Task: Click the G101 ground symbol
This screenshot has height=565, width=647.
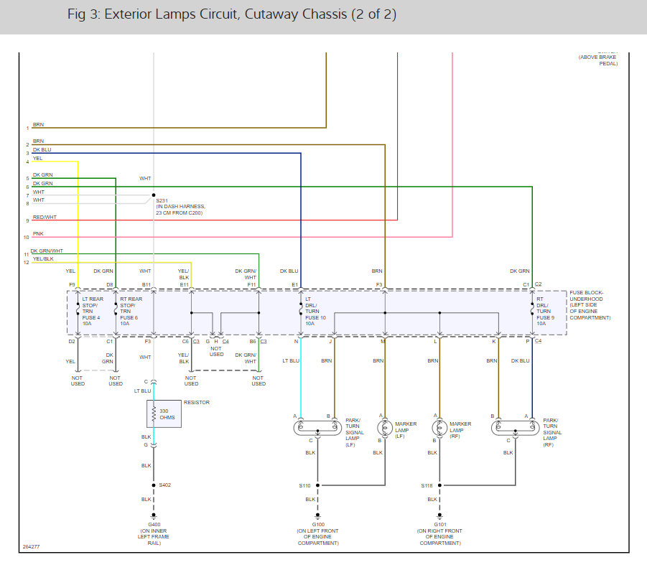Action: click(439, 516)
